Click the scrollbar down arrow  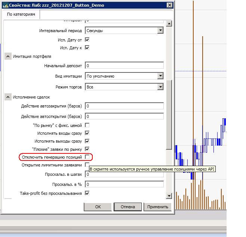169,196
